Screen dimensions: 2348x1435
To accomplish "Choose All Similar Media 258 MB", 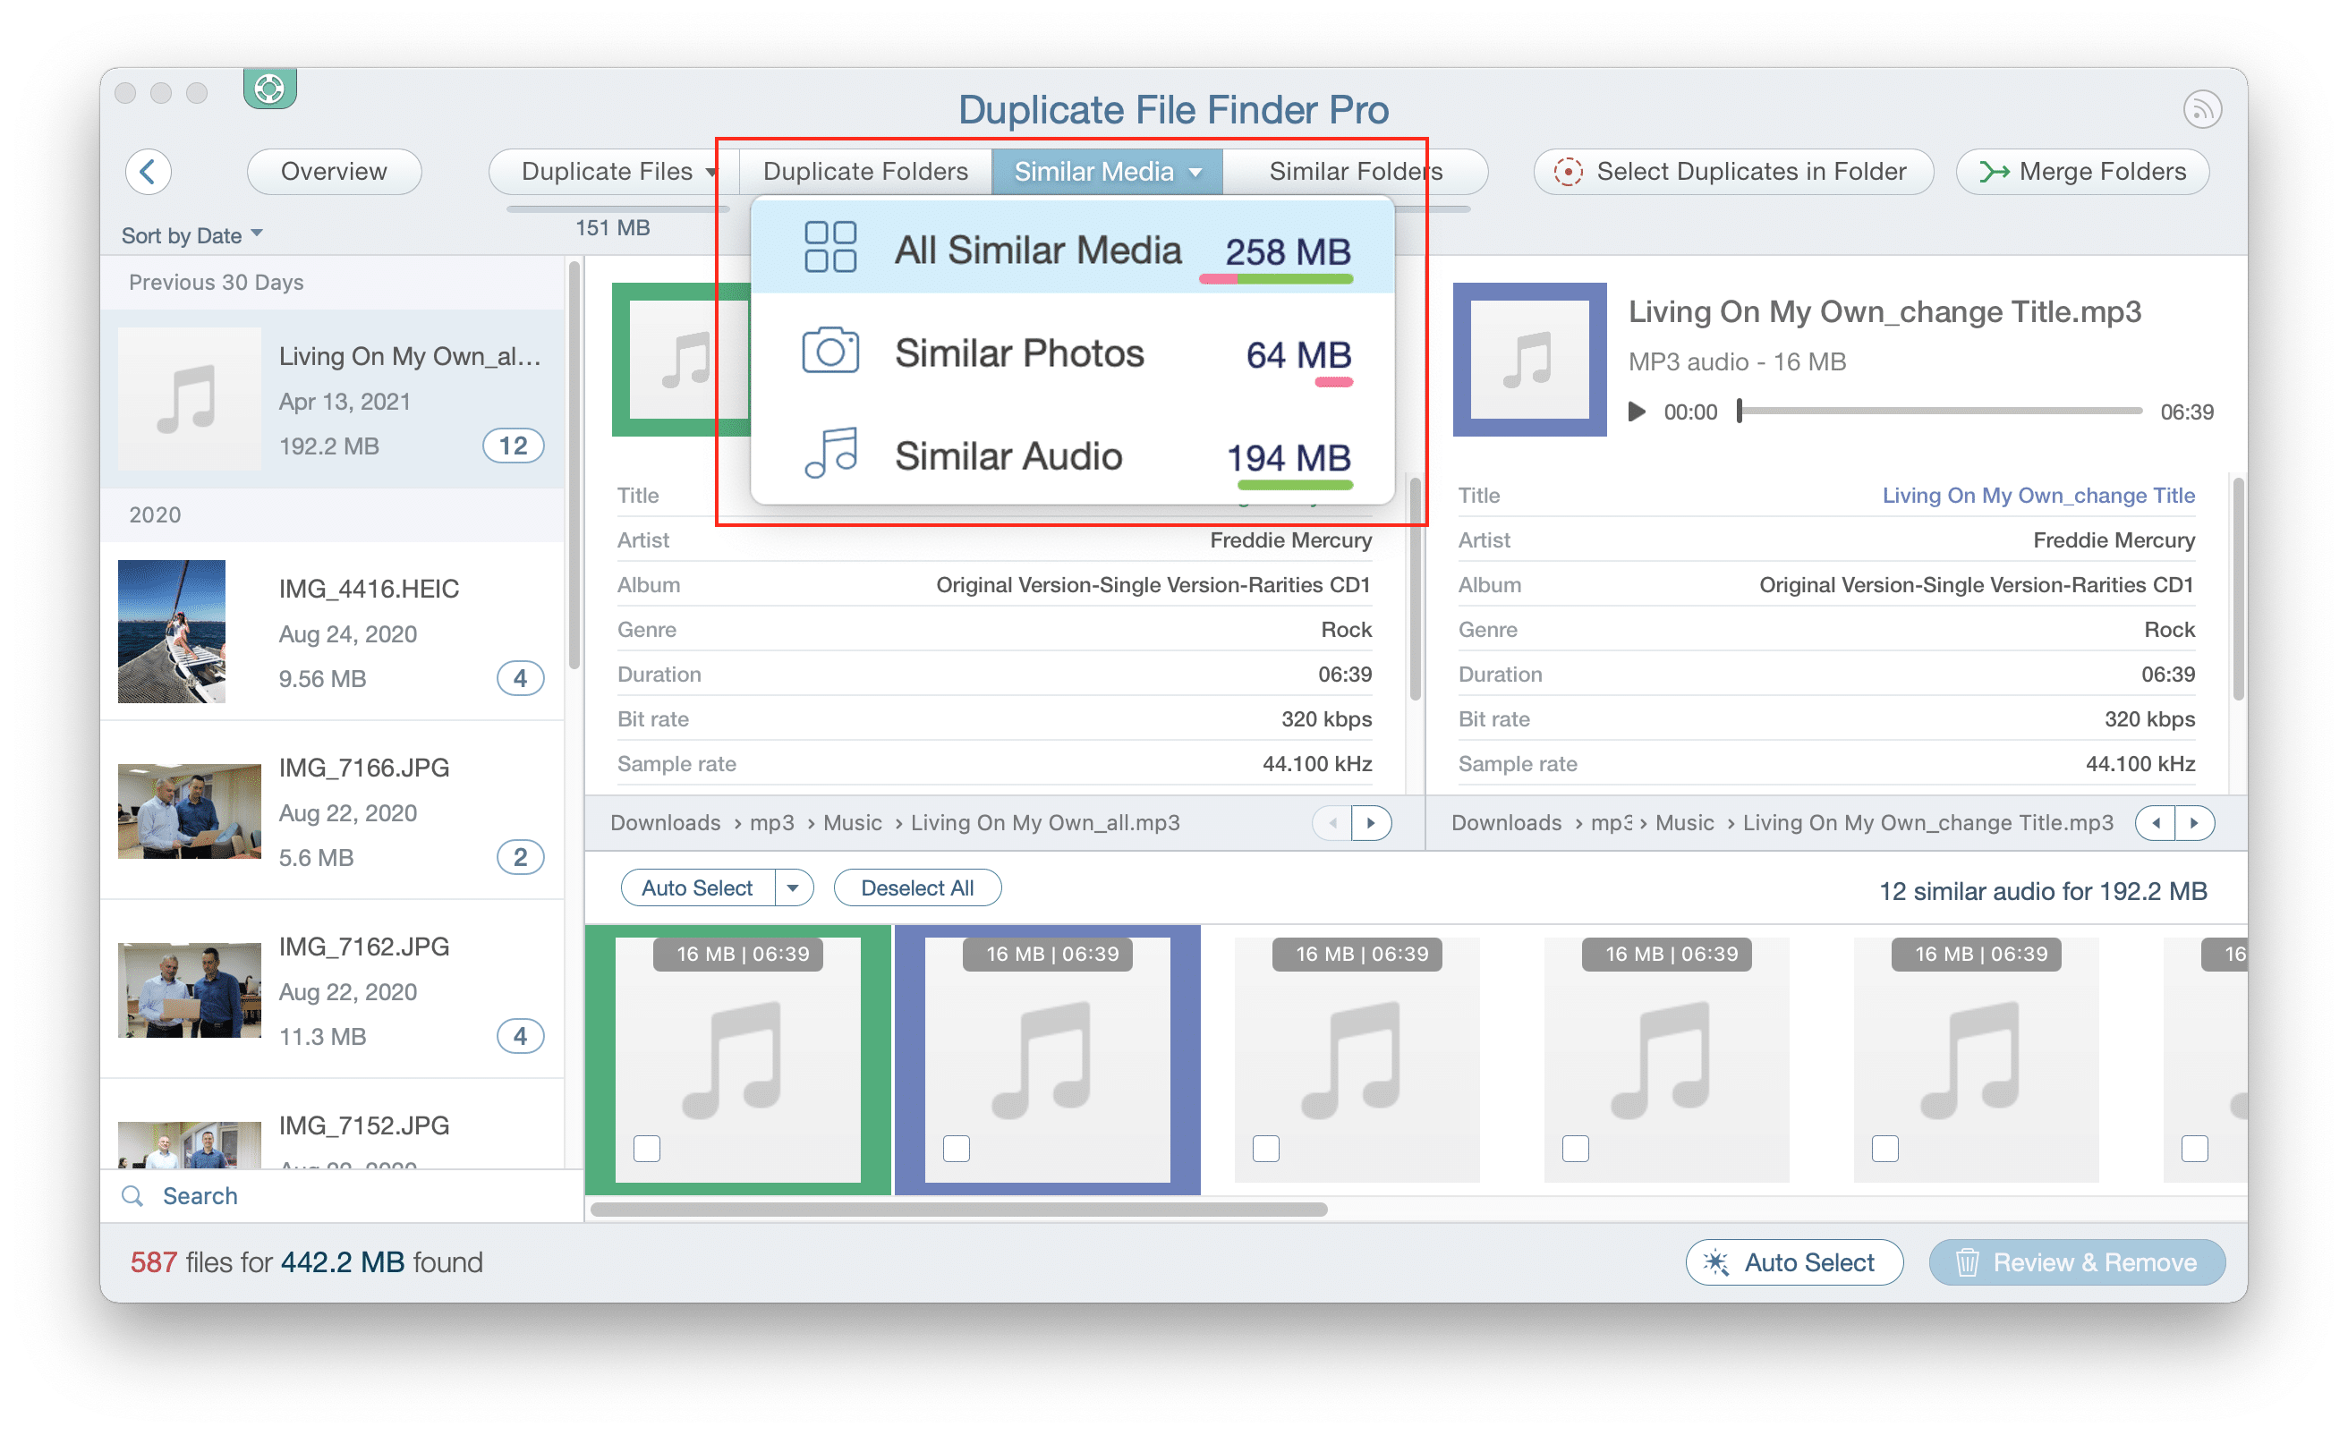I will tap(1073, 249).
